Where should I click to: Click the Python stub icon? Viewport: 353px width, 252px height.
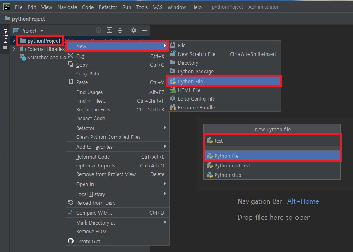tap(210, 175)
